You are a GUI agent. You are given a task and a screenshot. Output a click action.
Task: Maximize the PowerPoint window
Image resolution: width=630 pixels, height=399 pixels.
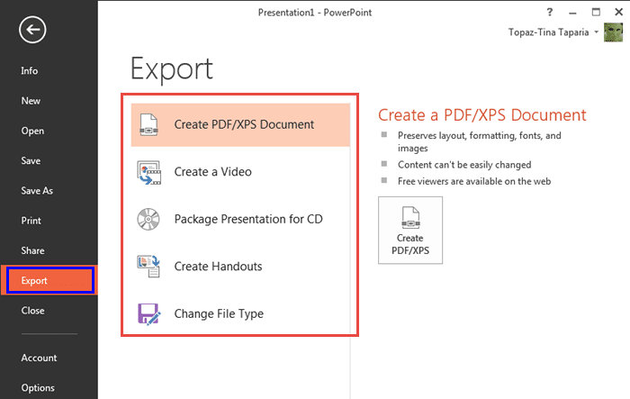(x=596, y=12)
